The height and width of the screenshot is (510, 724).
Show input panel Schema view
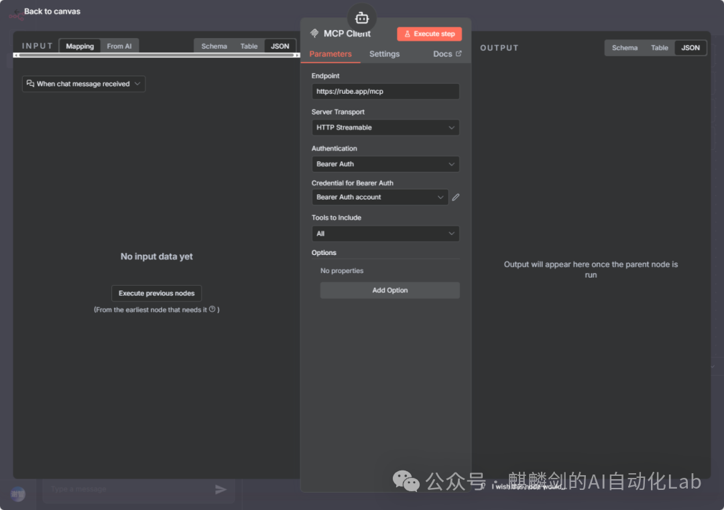[215, 46]
